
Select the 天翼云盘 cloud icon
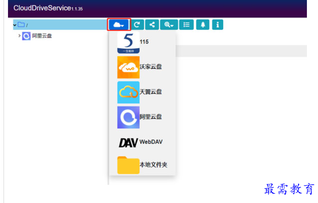tap(128, 92)
